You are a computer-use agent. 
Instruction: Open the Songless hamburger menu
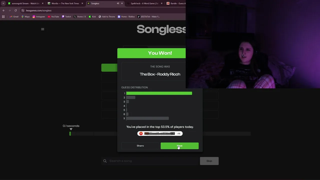tap(42, 29)
